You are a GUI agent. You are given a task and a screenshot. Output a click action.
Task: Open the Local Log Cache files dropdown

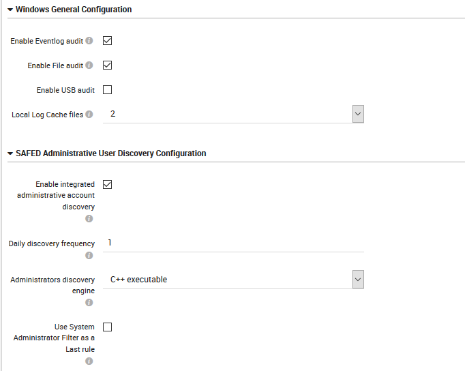358,114
